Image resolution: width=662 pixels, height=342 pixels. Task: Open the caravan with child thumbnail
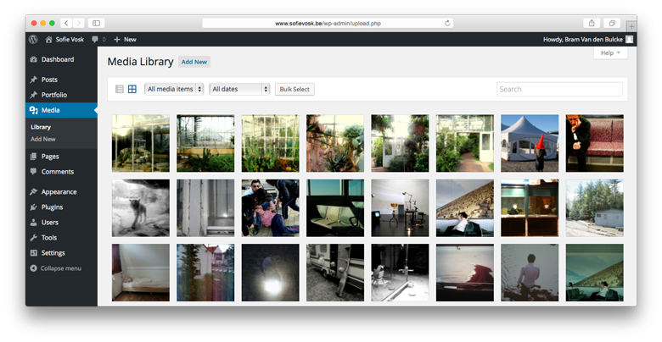click(x=335, y=273)
